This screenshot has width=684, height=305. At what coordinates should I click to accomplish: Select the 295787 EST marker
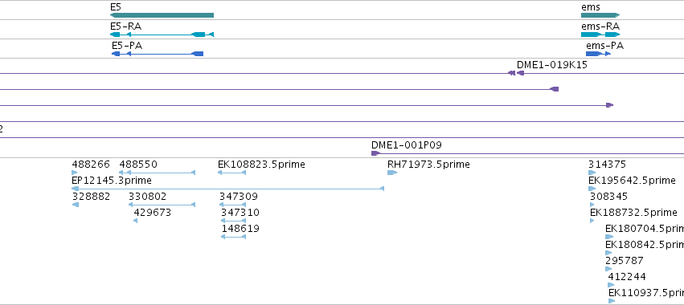click(608, 269)
